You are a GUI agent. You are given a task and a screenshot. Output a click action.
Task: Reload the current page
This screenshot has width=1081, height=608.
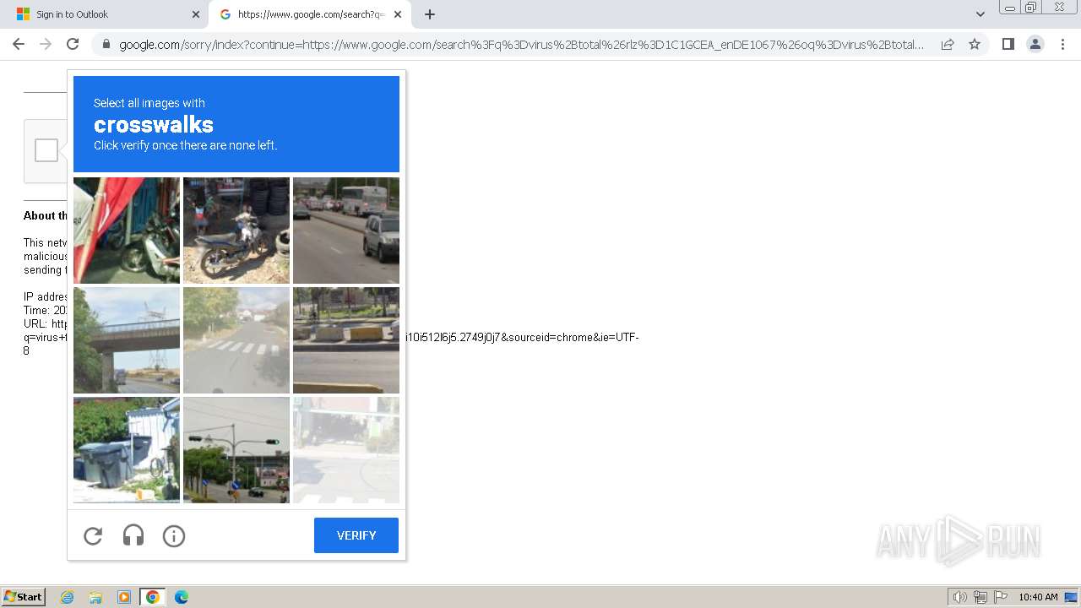tap(73, 44)
